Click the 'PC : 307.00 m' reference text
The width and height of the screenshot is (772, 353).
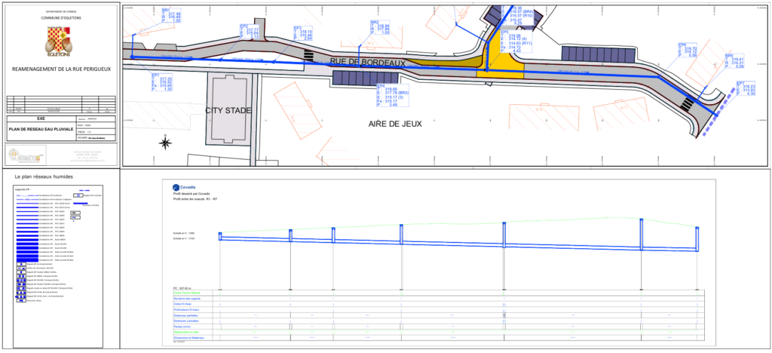click(x=181, y=287)
